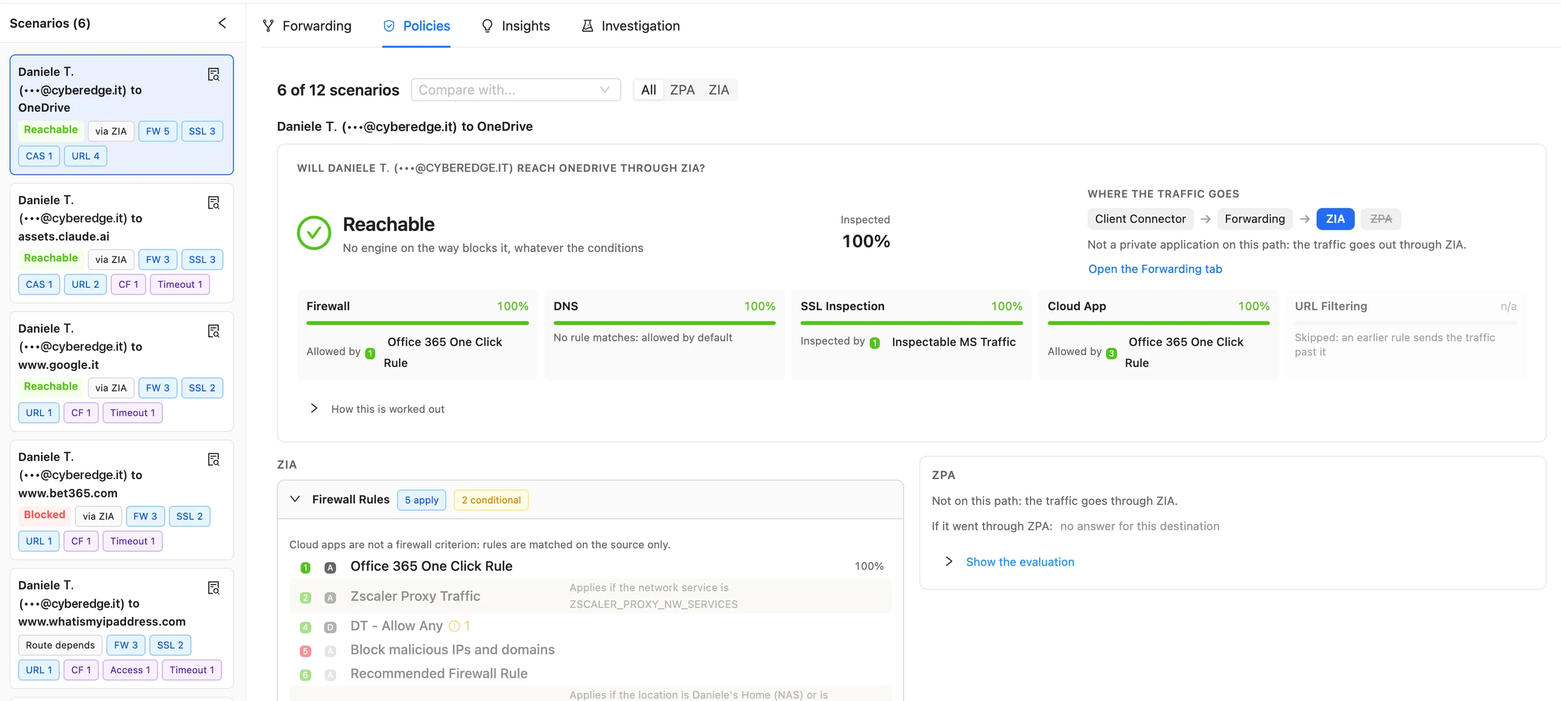Filter scenarios by ZPA
The width and height of the screenshot is (1561, 701).
[682, 90]
